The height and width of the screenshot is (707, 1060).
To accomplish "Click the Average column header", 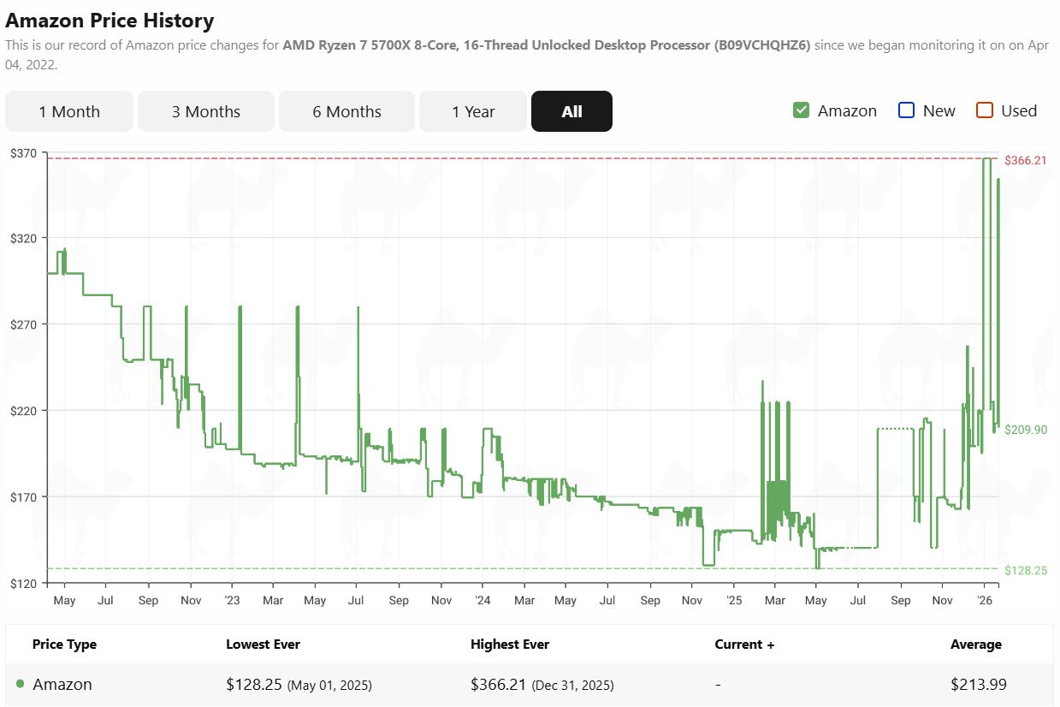I will [975, 645].
